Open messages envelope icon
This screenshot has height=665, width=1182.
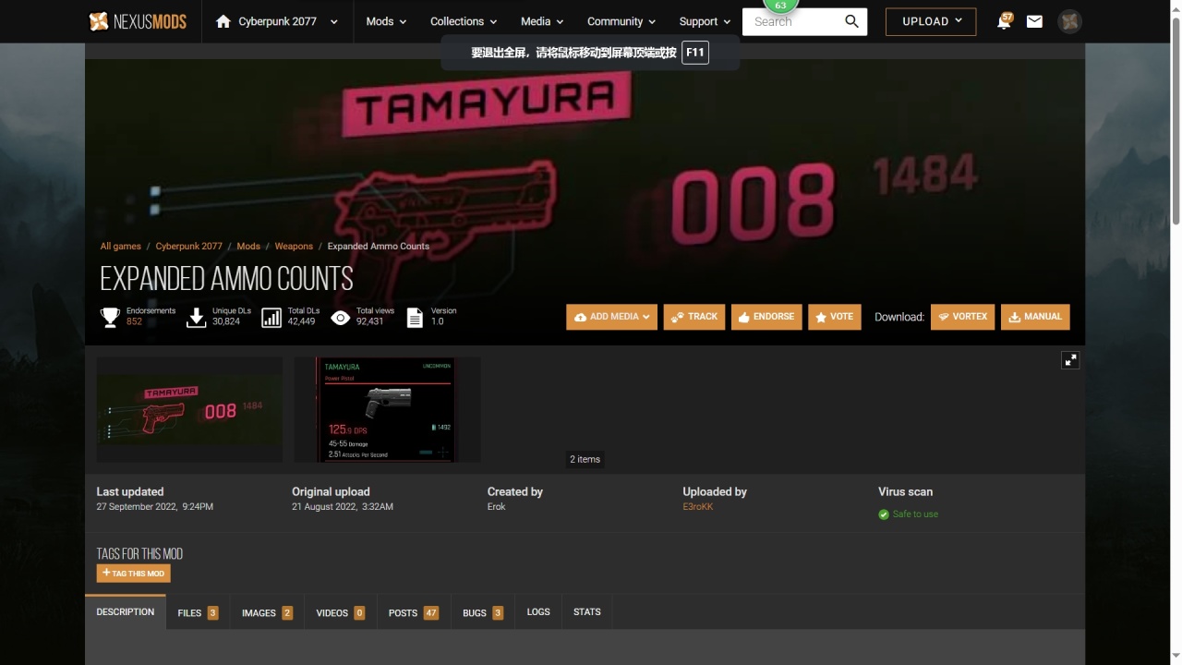click(x=1035, y=21)
